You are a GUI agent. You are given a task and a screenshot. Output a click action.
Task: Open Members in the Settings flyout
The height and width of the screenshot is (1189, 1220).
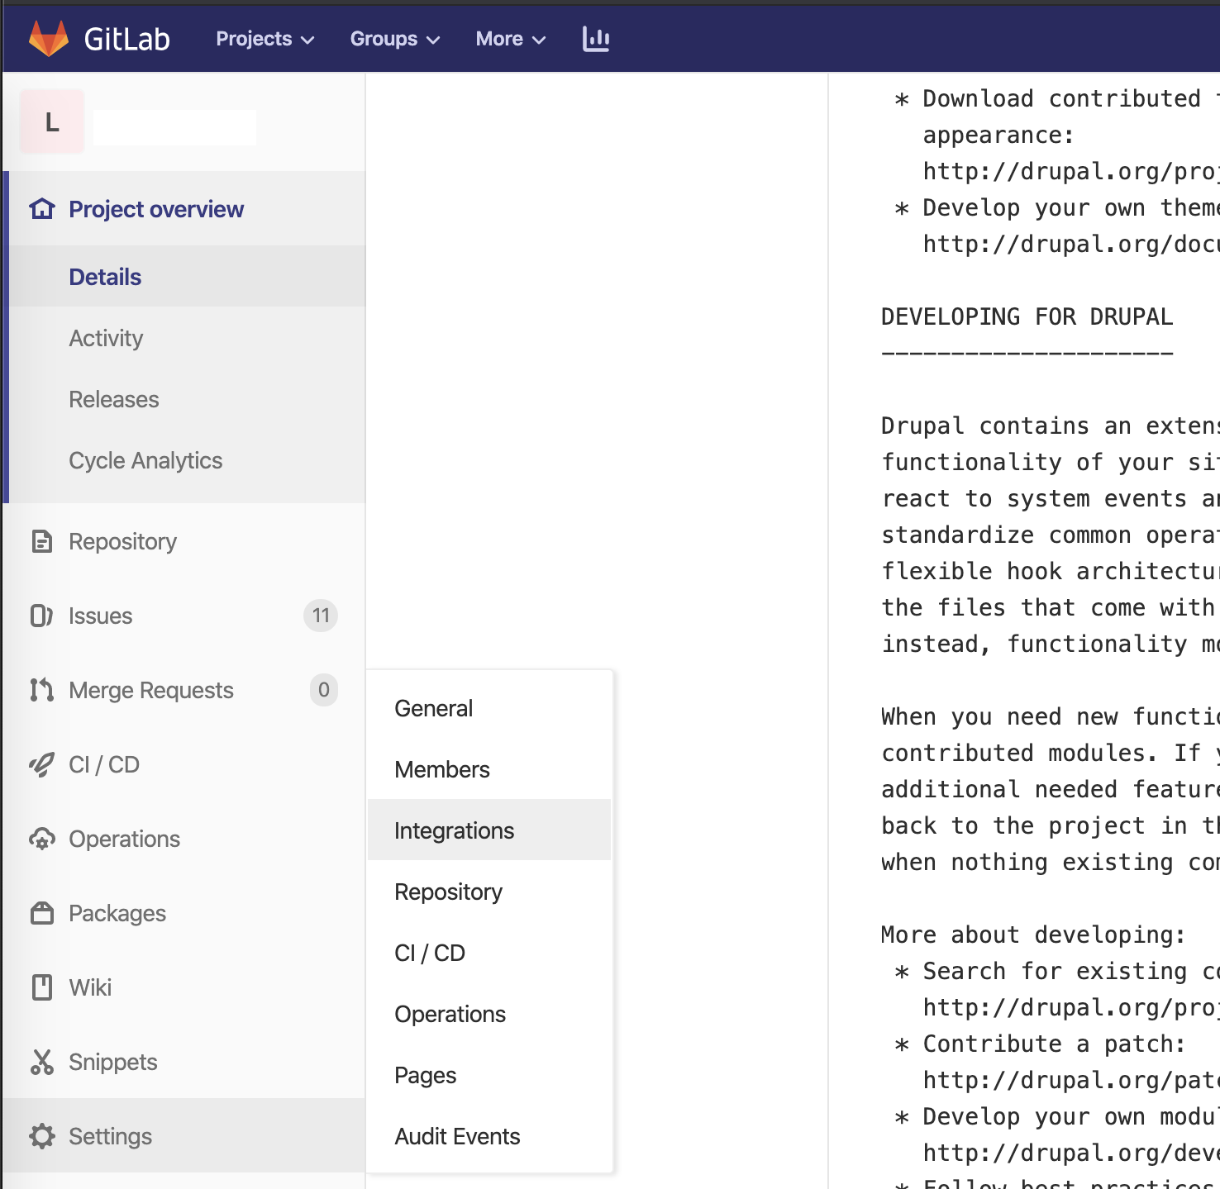442,769
